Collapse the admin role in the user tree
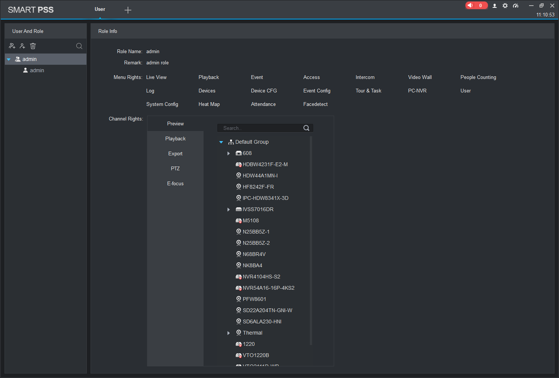This screenshot has height=378, width=559. click(x=9, y=60)
